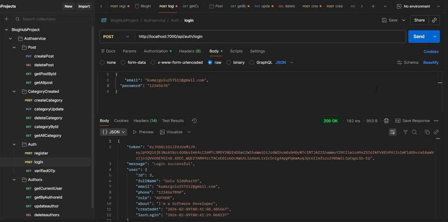Click the Share button
Image resolution: width=448 pixels, height=222 pixels.
pos(420,20)
